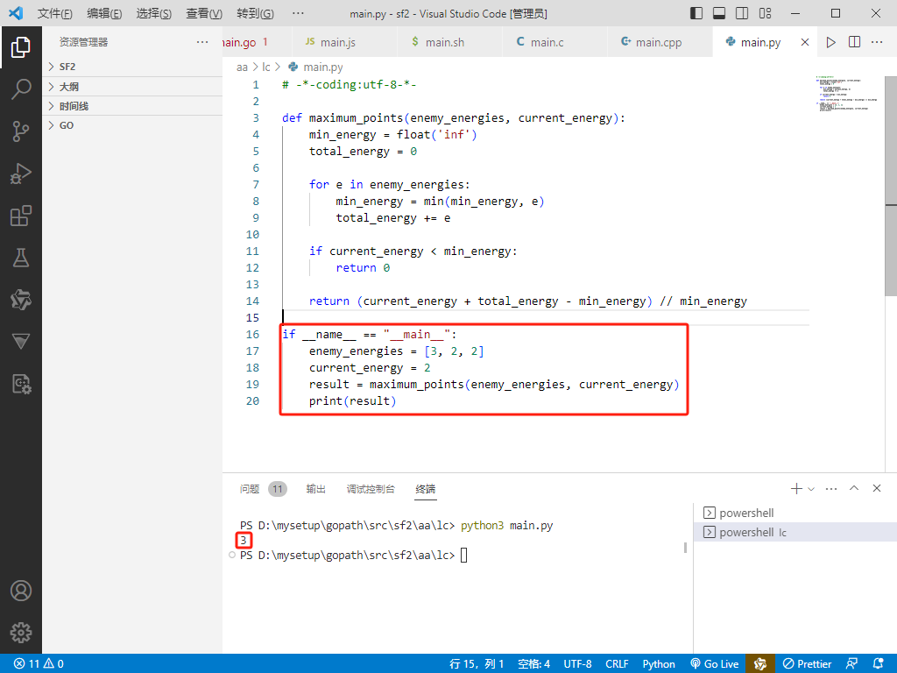Expand the SF2 folder section
Screen dimensions: 897x673
pos(132,67)
